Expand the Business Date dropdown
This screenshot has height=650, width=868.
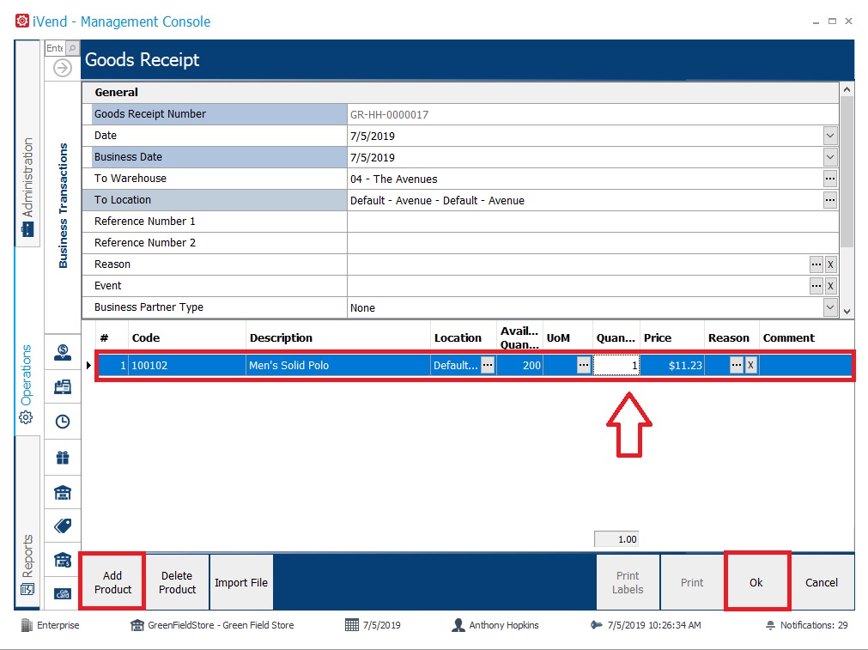pyautogui.click(x=830, y=157)
